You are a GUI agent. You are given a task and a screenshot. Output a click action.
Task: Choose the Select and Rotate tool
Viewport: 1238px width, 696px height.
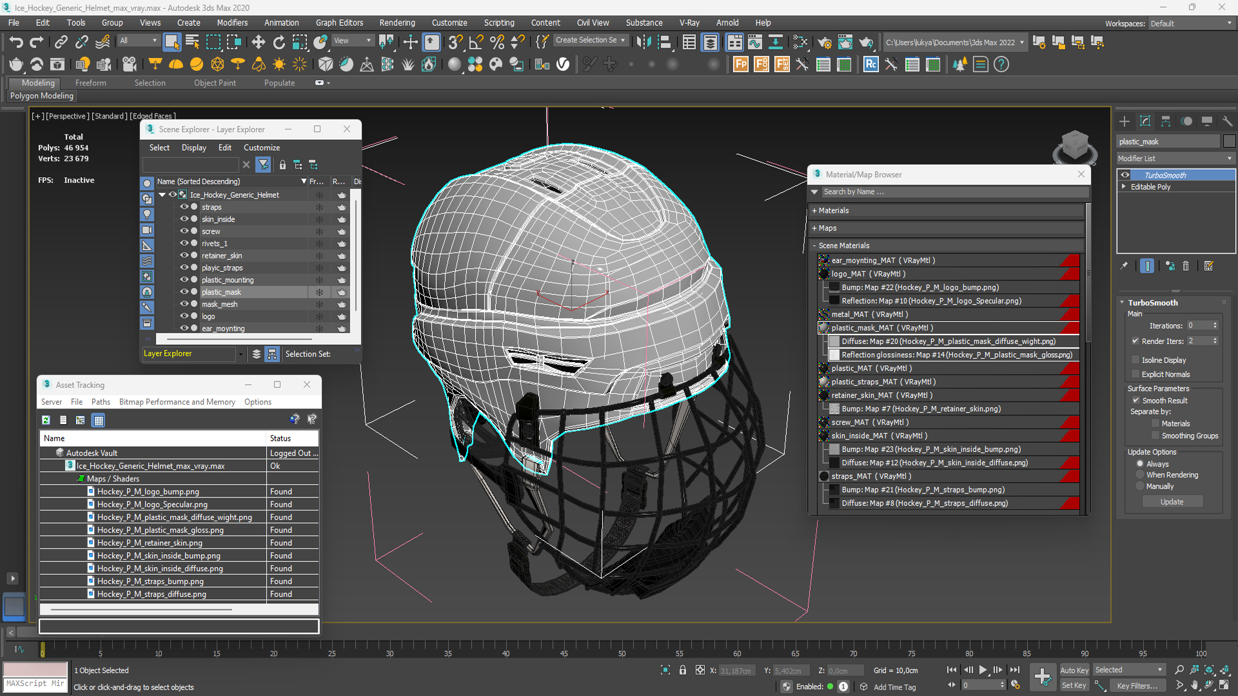pos(279,43)
